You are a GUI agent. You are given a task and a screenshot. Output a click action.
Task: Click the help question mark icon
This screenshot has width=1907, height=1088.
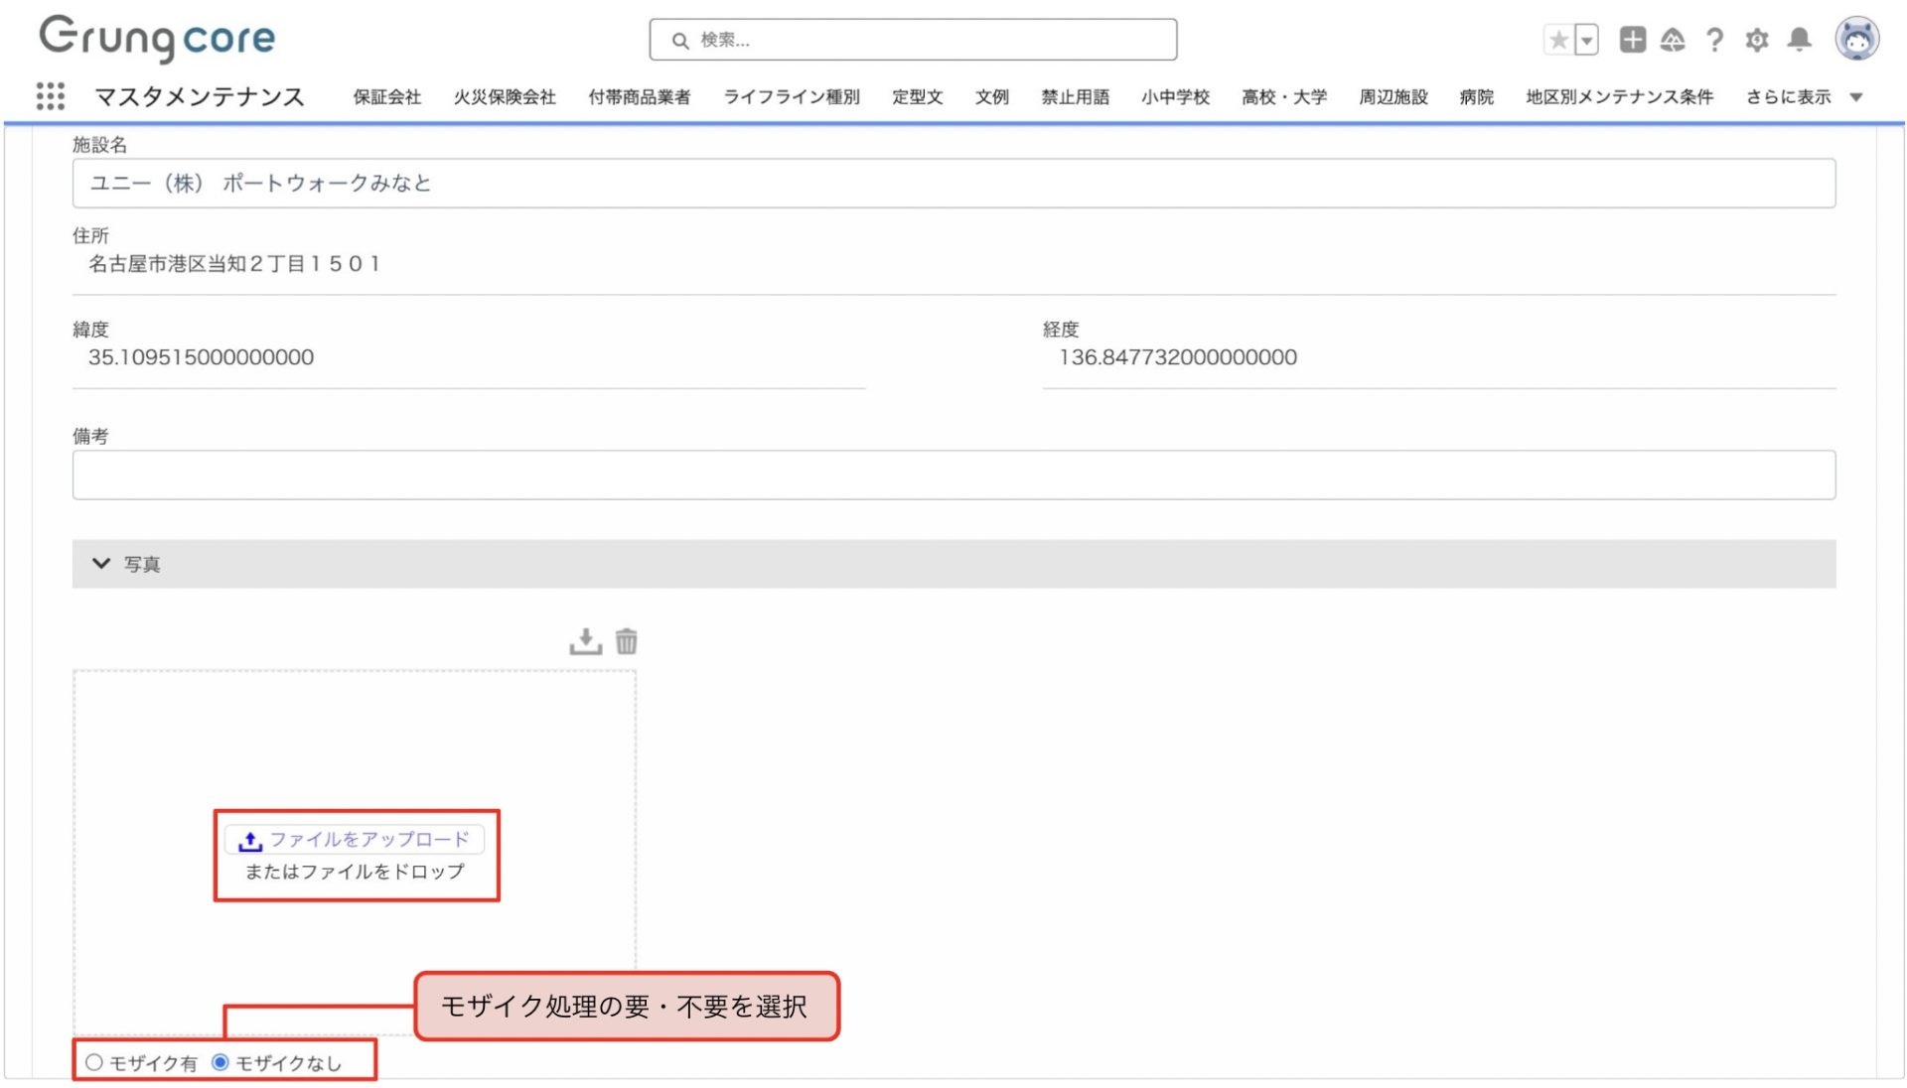pyautogui.click(x=1714, y=40)
